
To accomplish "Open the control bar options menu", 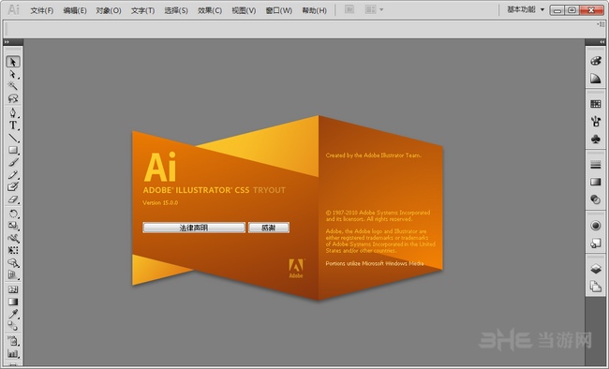I will point(602,24).
